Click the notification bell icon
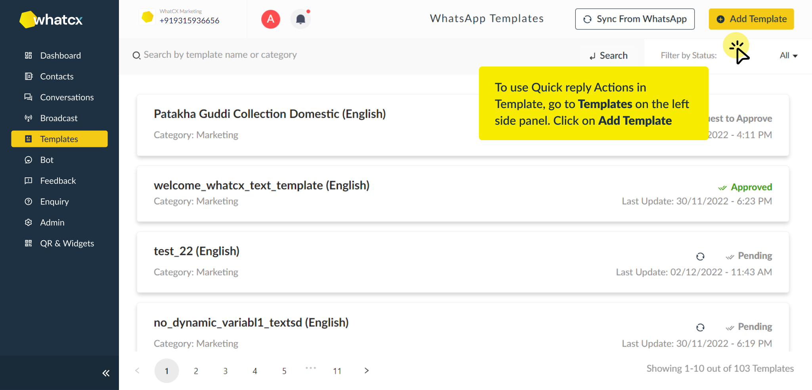812x390 pixels. [x=301, y=19]
